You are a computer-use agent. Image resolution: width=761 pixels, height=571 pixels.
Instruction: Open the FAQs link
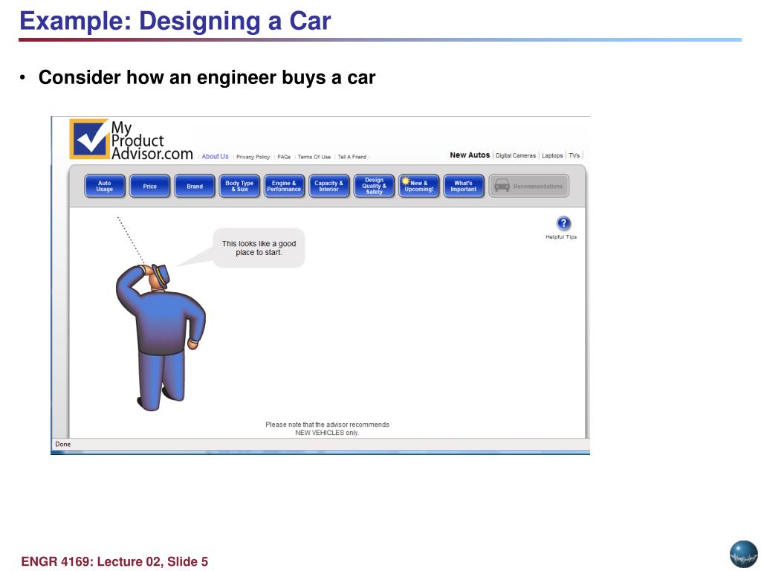pos(284,157)
